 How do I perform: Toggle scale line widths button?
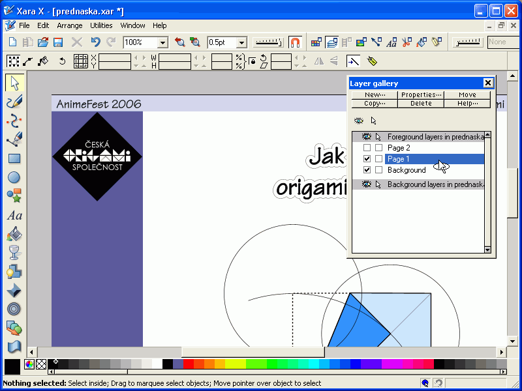353,61
